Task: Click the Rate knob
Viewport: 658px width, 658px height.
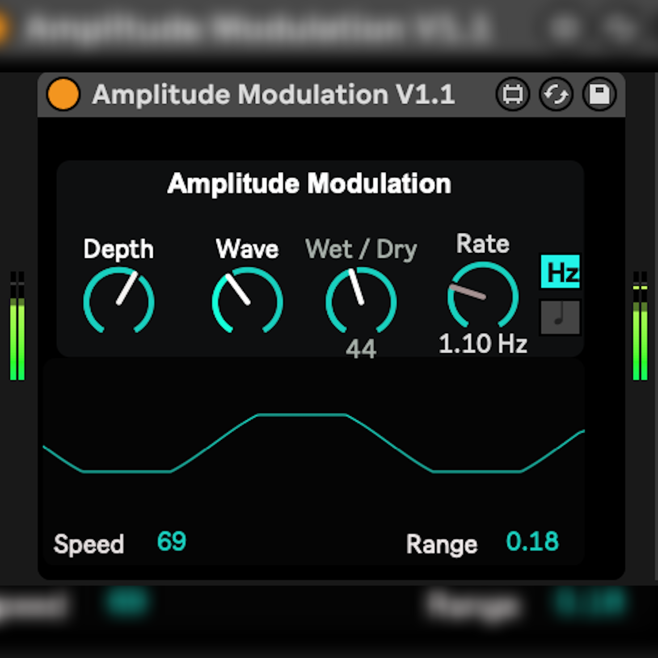Action: coord(483,295)
